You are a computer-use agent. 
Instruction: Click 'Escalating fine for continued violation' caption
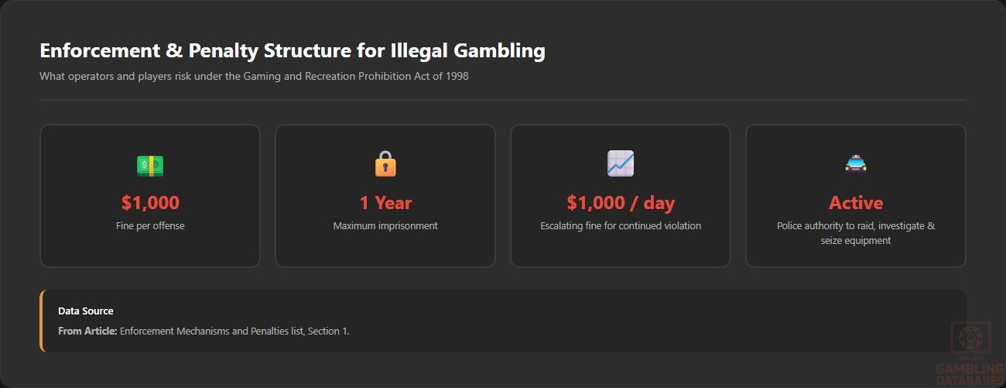(x=621, y=226)
